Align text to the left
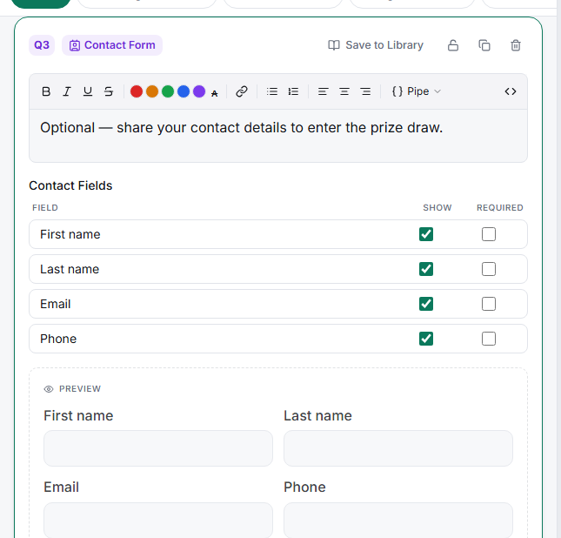Screen dimensions: 561x538 click(323, 91)
